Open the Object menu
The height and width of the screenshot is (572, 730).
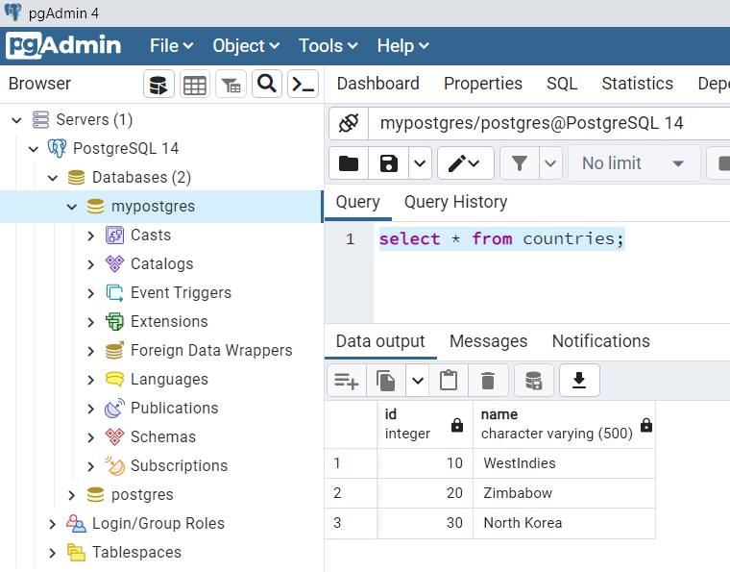pos(246,45)
